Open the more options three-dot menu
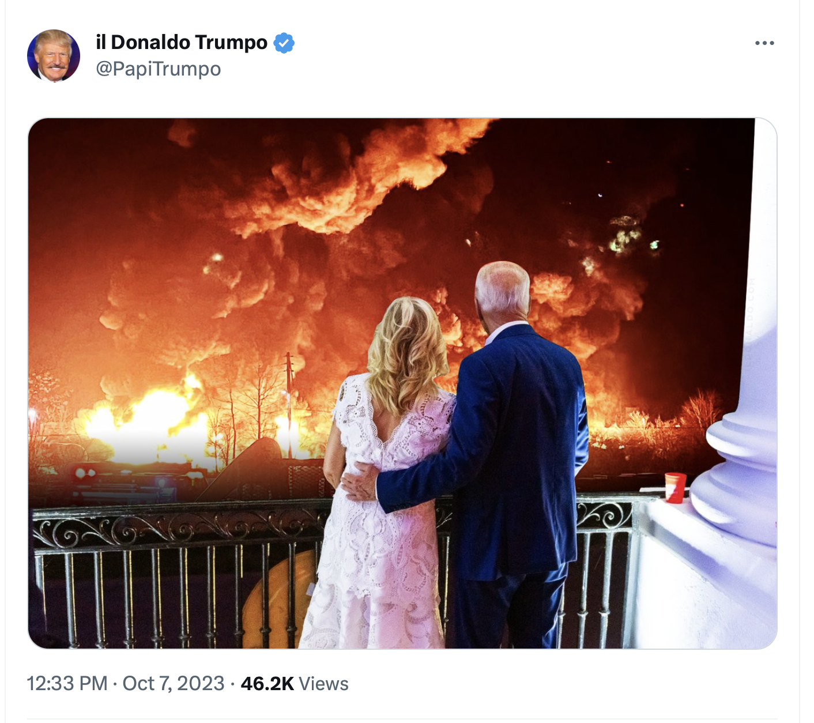The width and height of the screenshot is (814, 723). pos(764,43)
